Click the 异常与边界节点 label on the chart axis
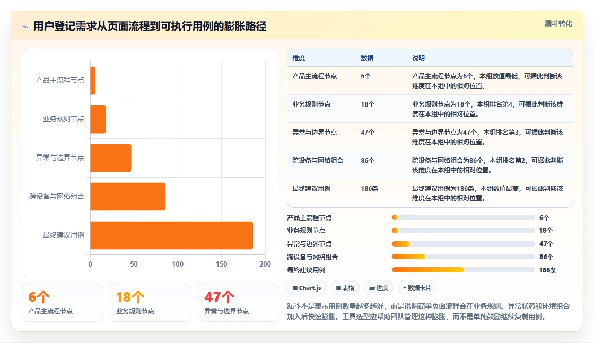This screenshot has width=594, height=343. tap(60, 157)
